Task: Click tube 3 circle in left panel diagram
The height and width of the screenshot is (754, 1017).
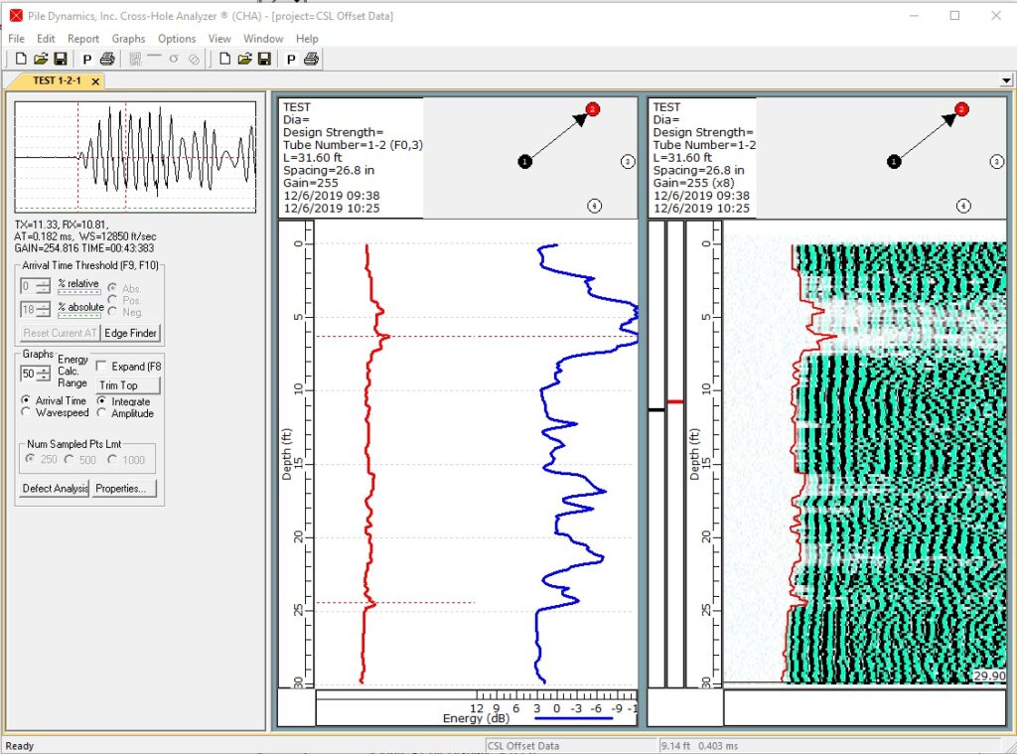Action: point(628,162)
